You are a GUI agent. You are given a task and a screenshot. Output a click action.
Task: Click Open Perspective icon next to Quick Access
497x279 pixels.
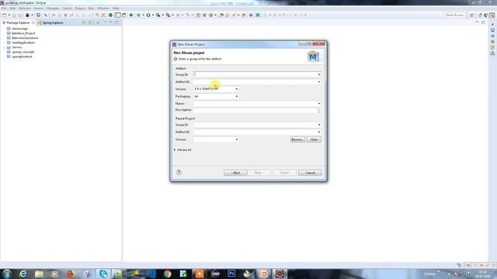tap(472, 15)
